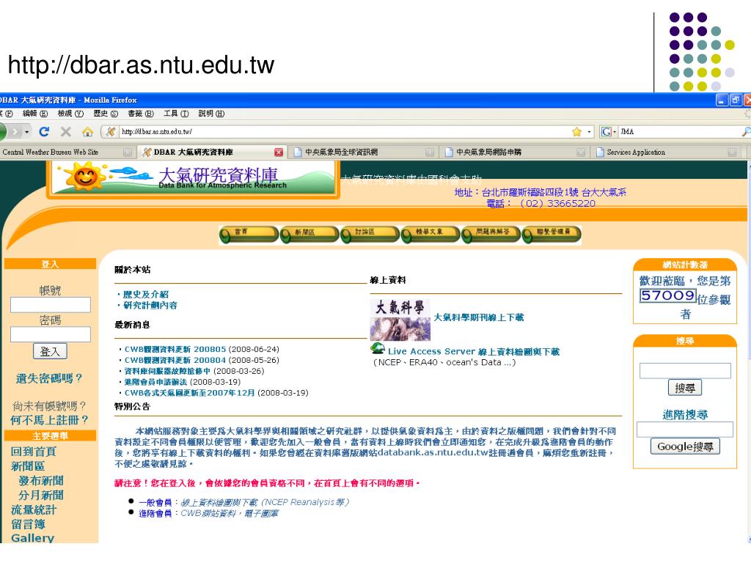Reload the page with the refresh icon

tap(45, 132)
